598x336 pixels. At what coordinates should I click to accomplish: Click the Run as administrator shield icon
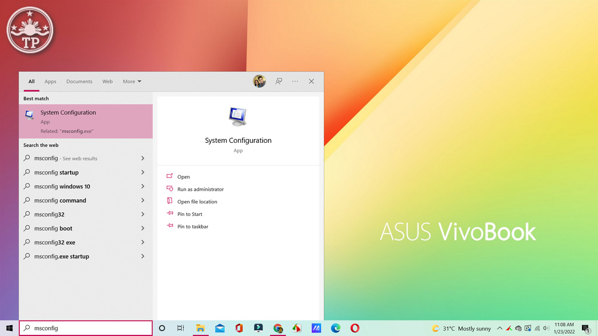[x=170, y=188]
